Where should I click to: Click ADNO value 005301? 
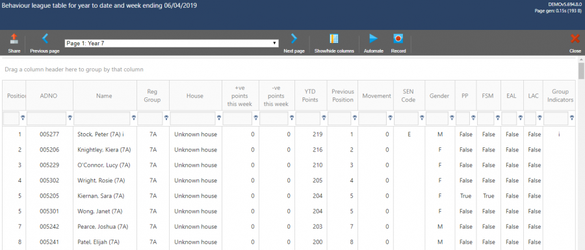[49, 211]
